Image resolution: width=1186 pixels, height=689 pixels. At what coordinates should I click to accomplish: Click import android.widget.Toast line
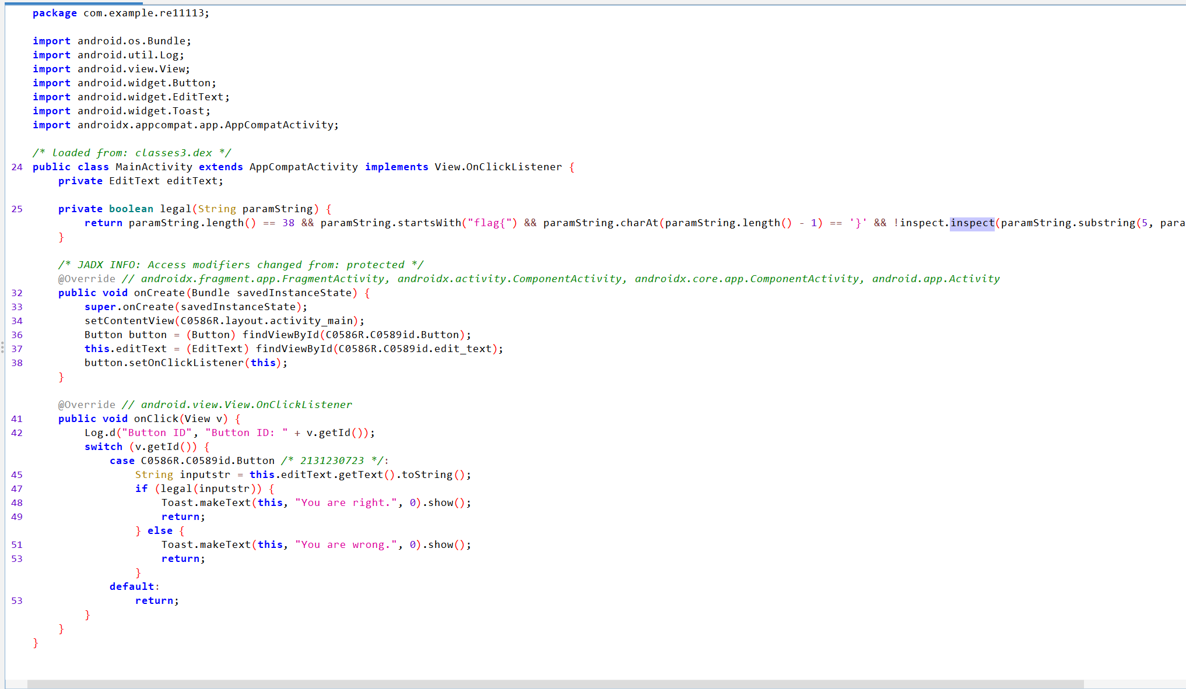pyautogui.click(x=121, y=111)
